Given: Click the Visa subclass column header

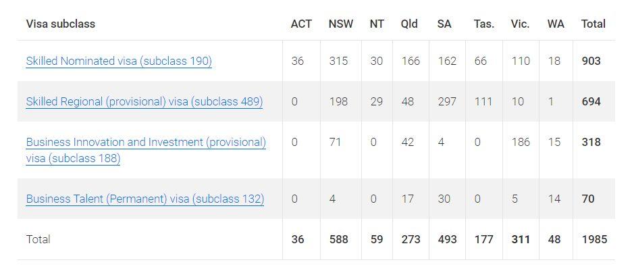Looking at the screenshot, I should tap(61, 24).
